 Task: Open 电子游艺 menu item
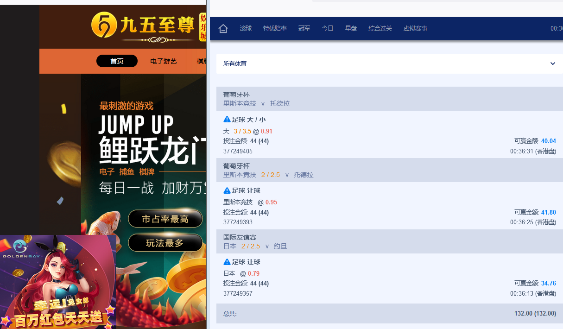(x=164, y=61)
